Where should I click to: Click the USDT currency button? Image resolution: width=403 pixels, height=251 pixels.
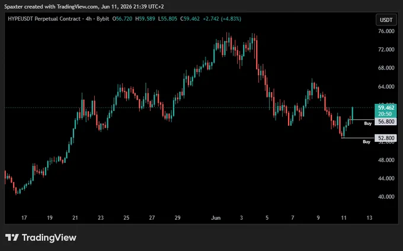click(386, 20)
